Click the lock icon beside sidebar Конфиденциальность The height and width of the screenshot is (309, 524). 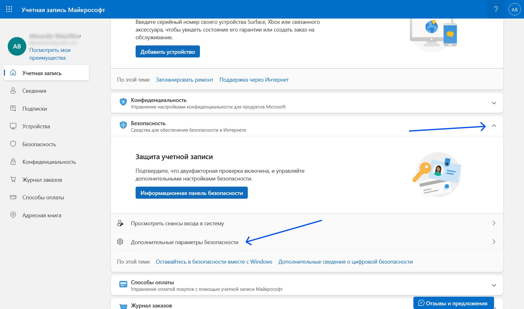[x=13, y=162]
